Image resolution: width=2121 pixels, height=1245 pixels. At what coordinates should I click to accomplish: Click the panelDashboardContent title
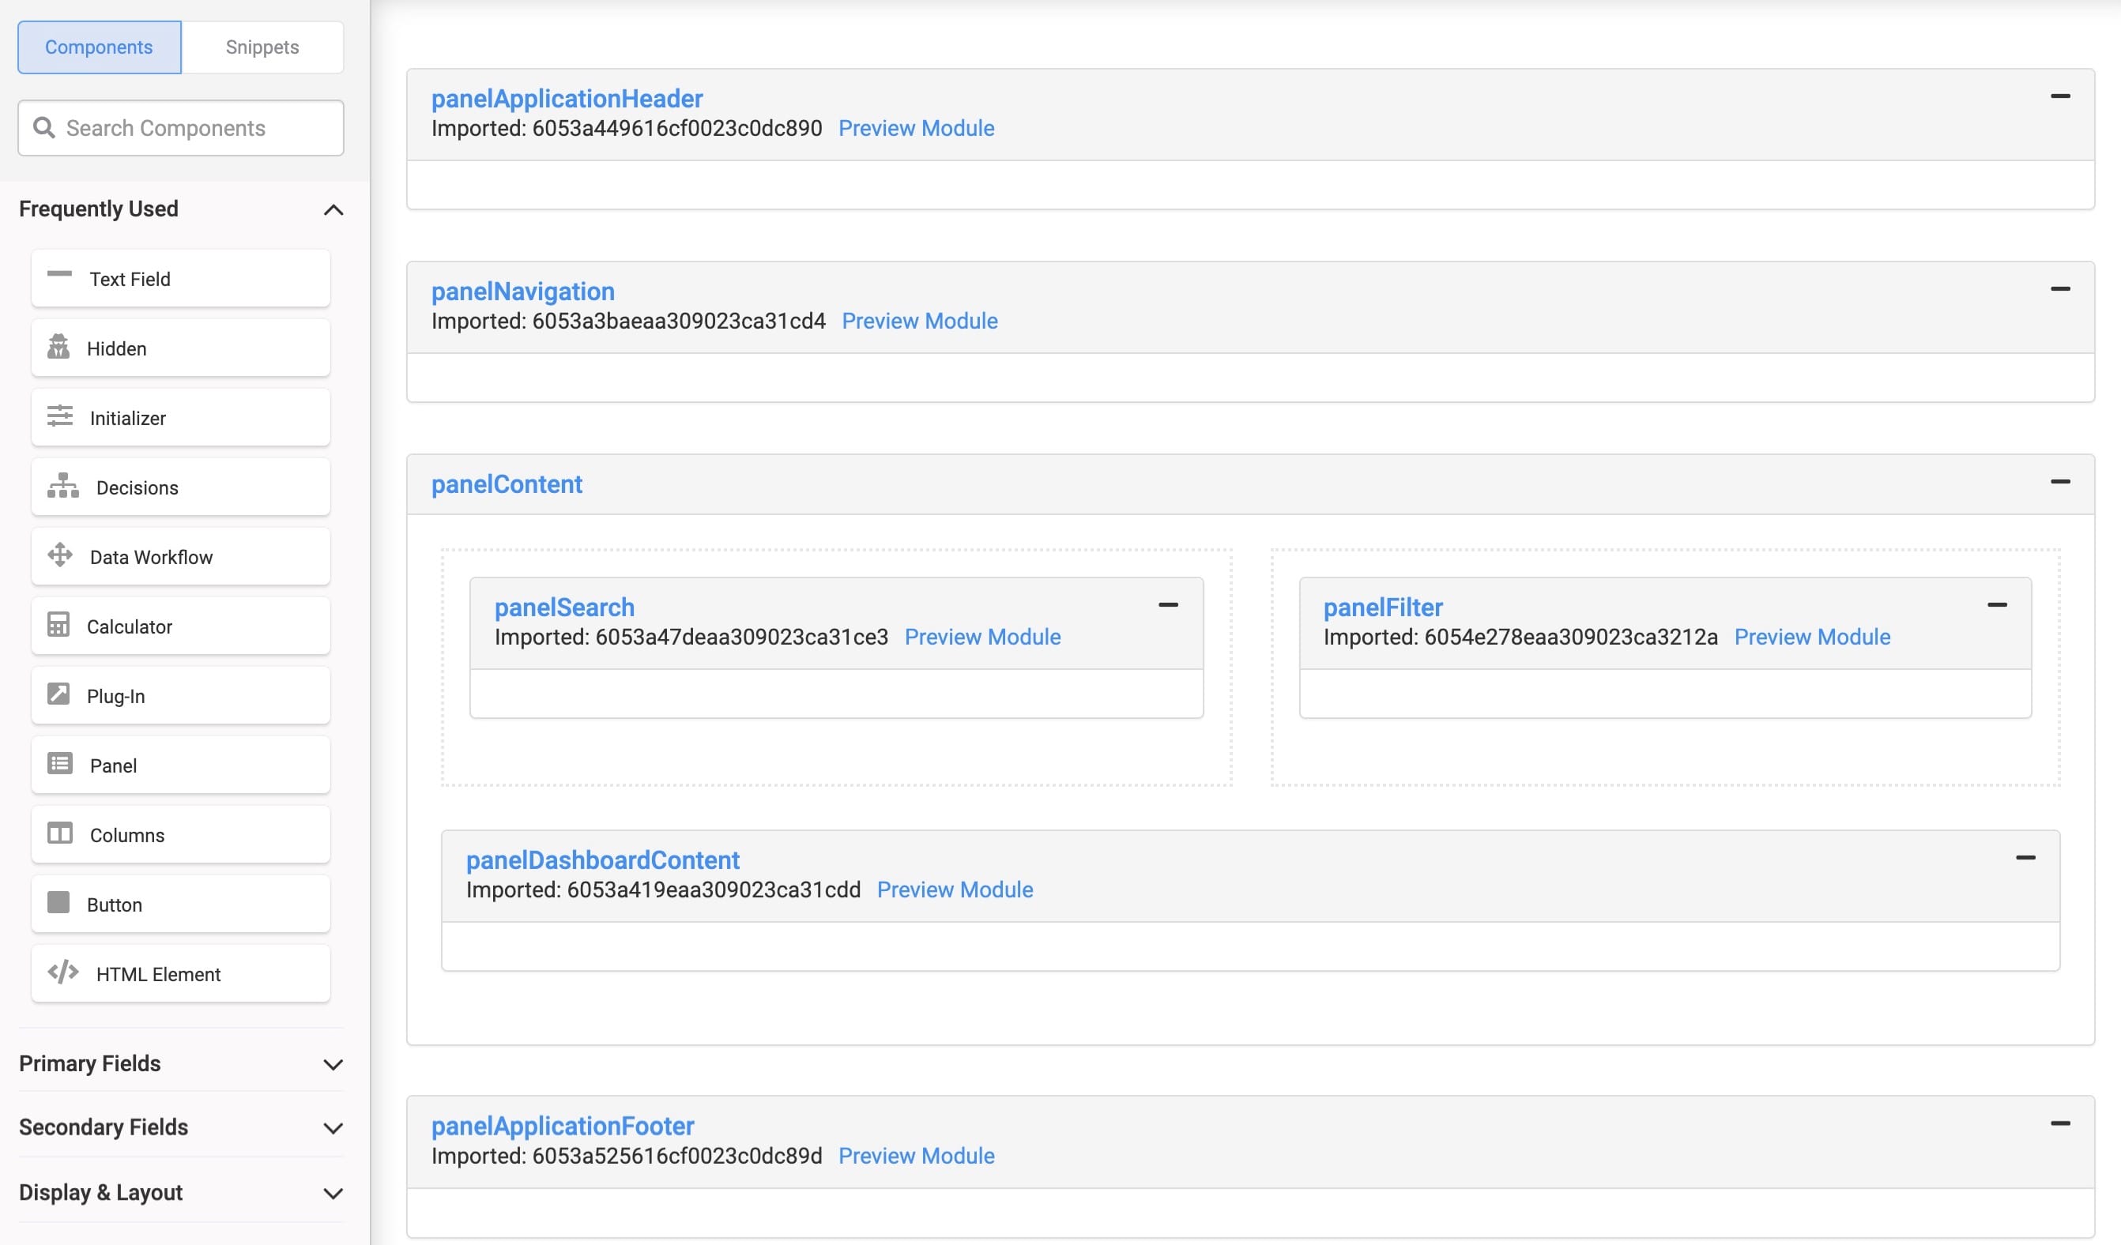coord(603,859)
